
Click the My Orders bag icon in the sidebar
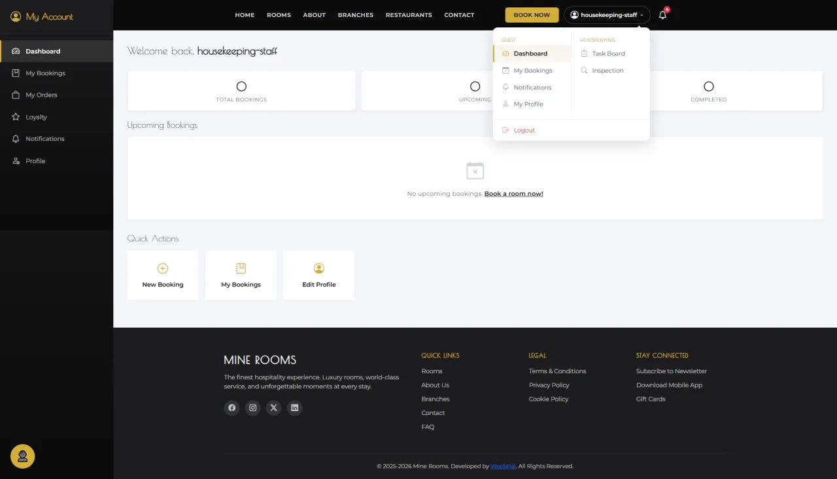(16, 95)
